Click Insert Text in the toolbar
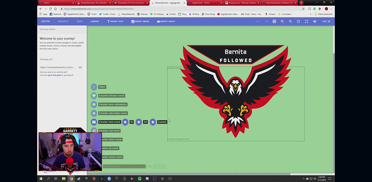Screen dimensions: 372x182 coord(115,21)
